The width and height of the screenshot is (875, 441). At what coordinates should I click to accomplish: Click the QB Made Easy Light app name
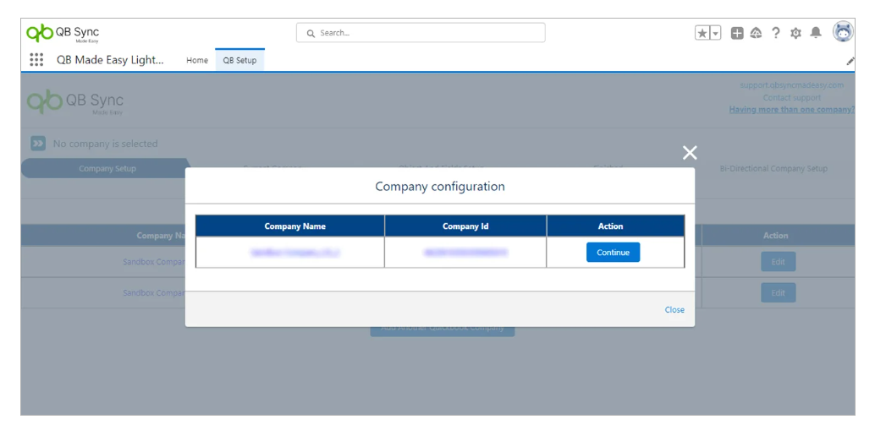[x=110, y=60]
